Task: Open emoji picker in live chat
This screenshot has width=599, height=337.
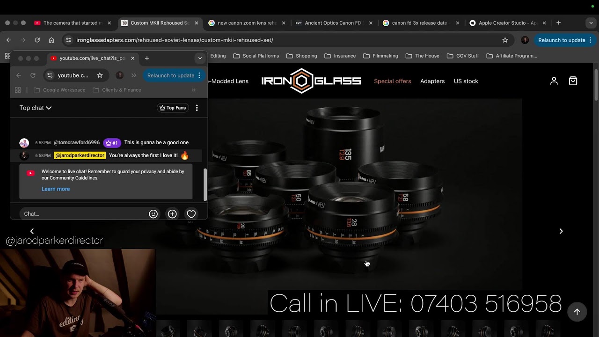Action: coord(153,214)
